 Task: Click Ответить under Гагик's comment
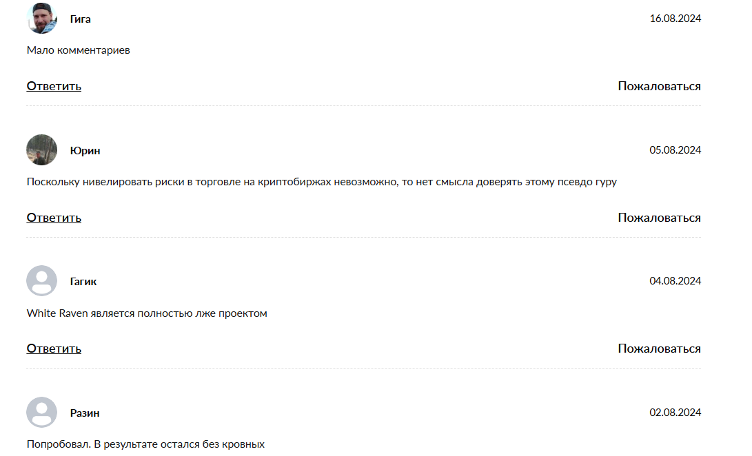54,349
